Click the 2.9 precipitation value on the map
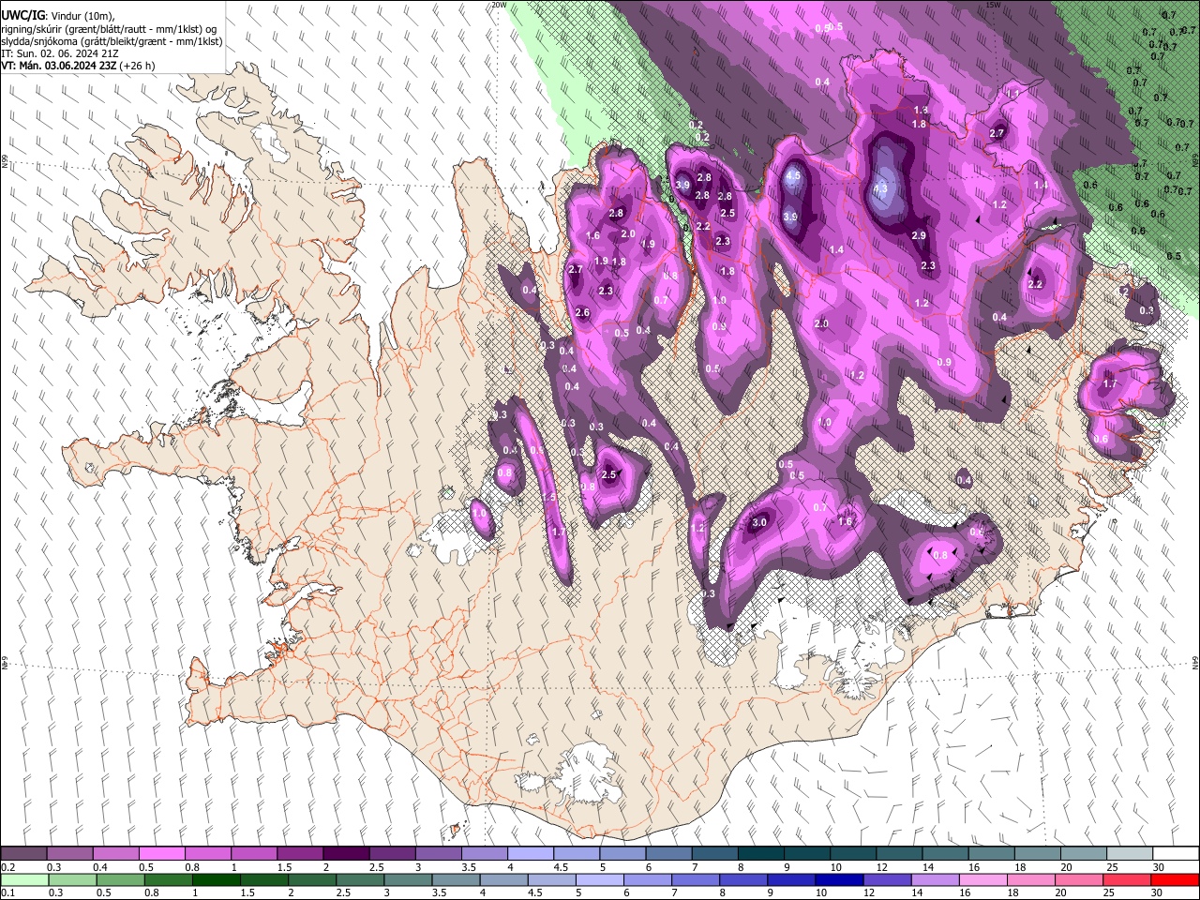1200x900 pixels. pyautogui.click(x=919, y=235)
